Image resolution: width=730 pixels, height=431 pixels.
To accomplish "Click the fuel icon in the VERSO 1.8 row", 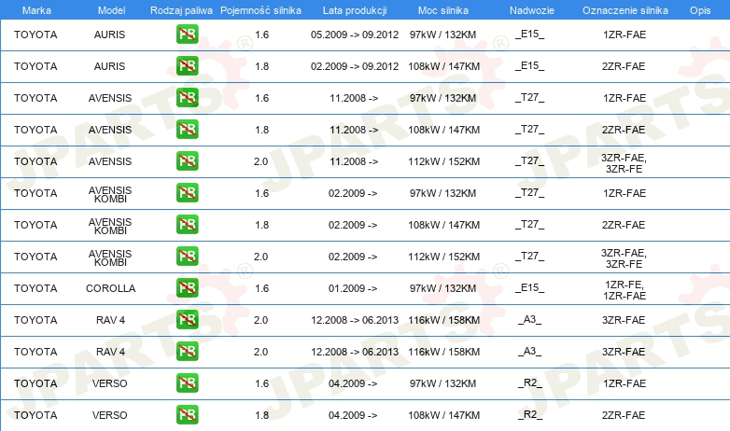I will click(x=187, y=415).
